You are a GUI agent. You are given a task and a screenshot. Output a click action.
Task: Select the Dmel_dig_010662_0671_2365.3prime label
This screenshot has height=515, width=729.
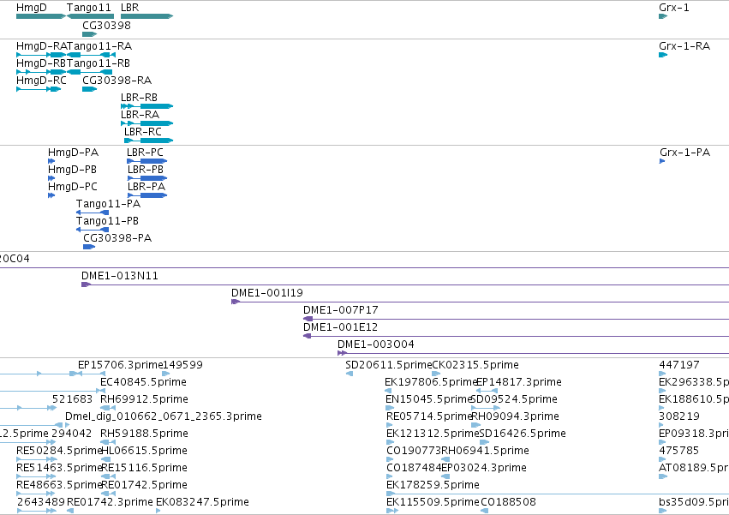point(163,416)
